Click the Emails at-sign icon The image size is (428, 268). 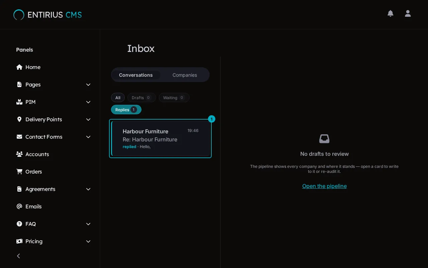click(19, 206)
